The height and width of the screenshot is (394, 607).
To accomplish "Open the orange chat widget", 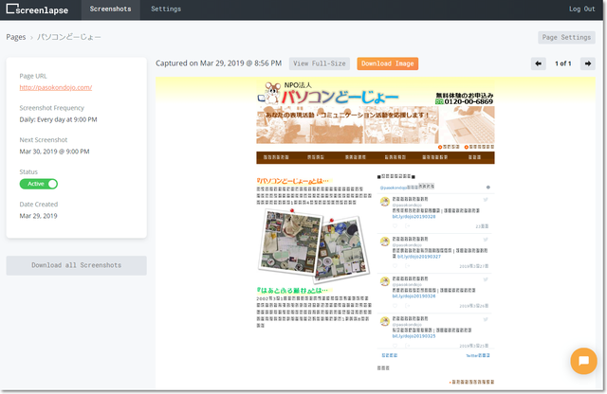I will coord(581,362).
